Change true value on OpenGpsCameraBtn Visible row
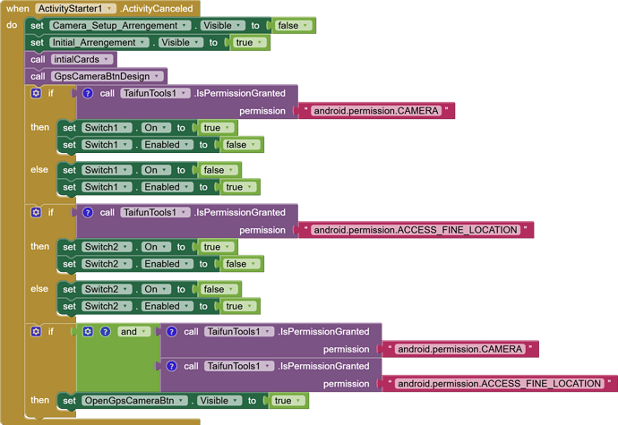Viewport: 618px width, 425px height. (x=288, y=401)
